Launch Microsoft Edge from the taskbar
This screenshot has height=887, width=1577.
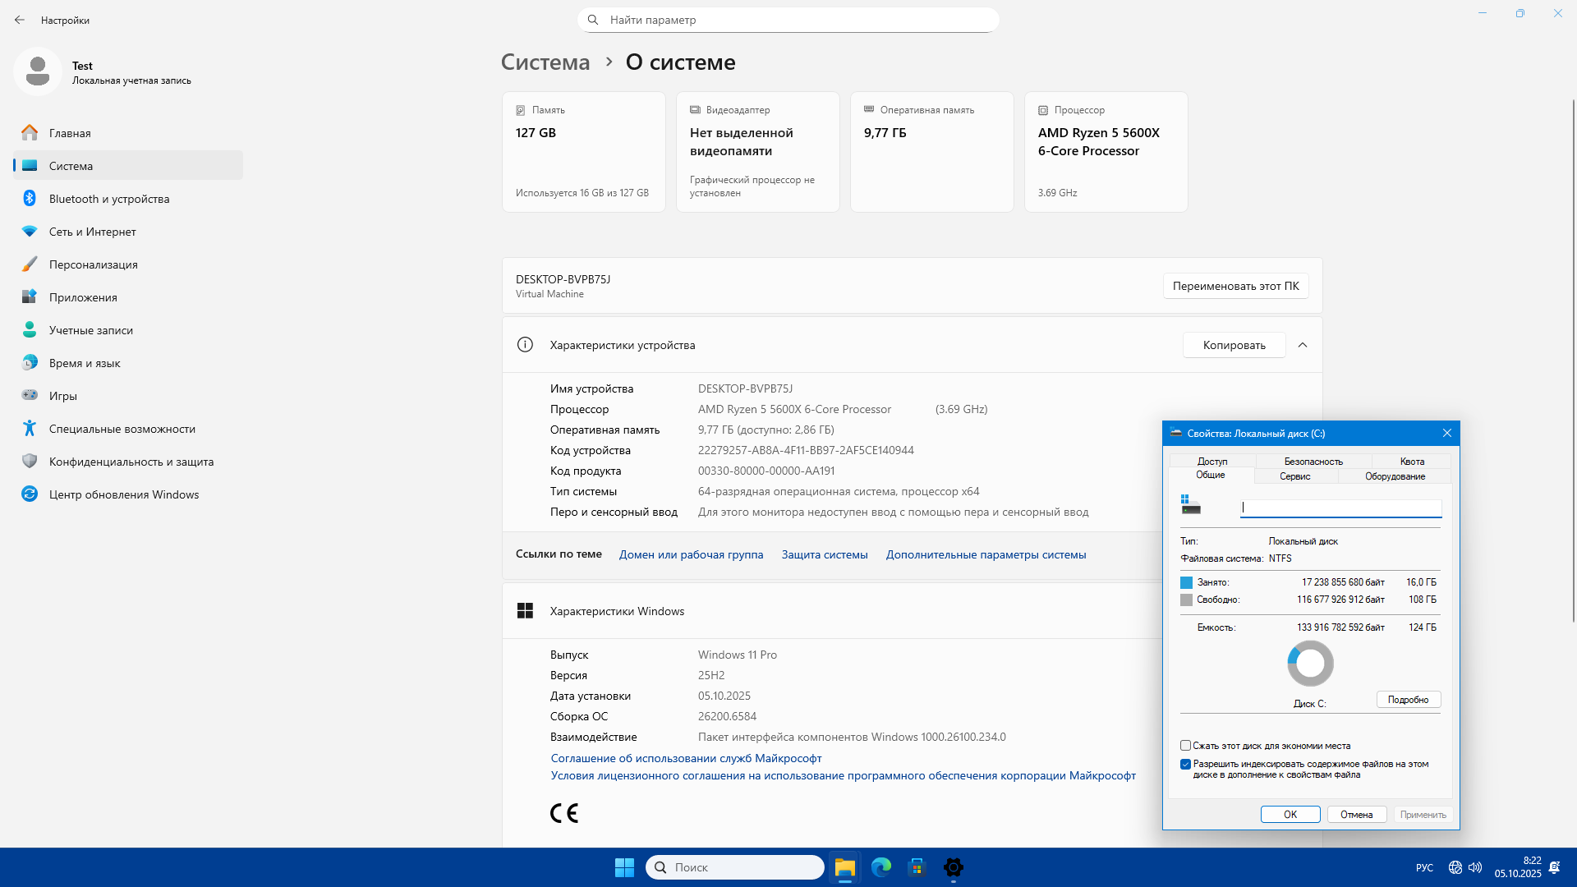point(881,867)
